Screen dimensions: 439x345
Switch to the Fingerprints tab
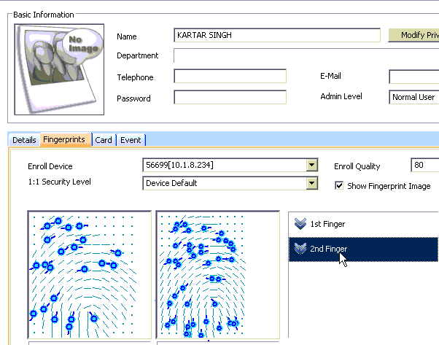tap(64, 139)
